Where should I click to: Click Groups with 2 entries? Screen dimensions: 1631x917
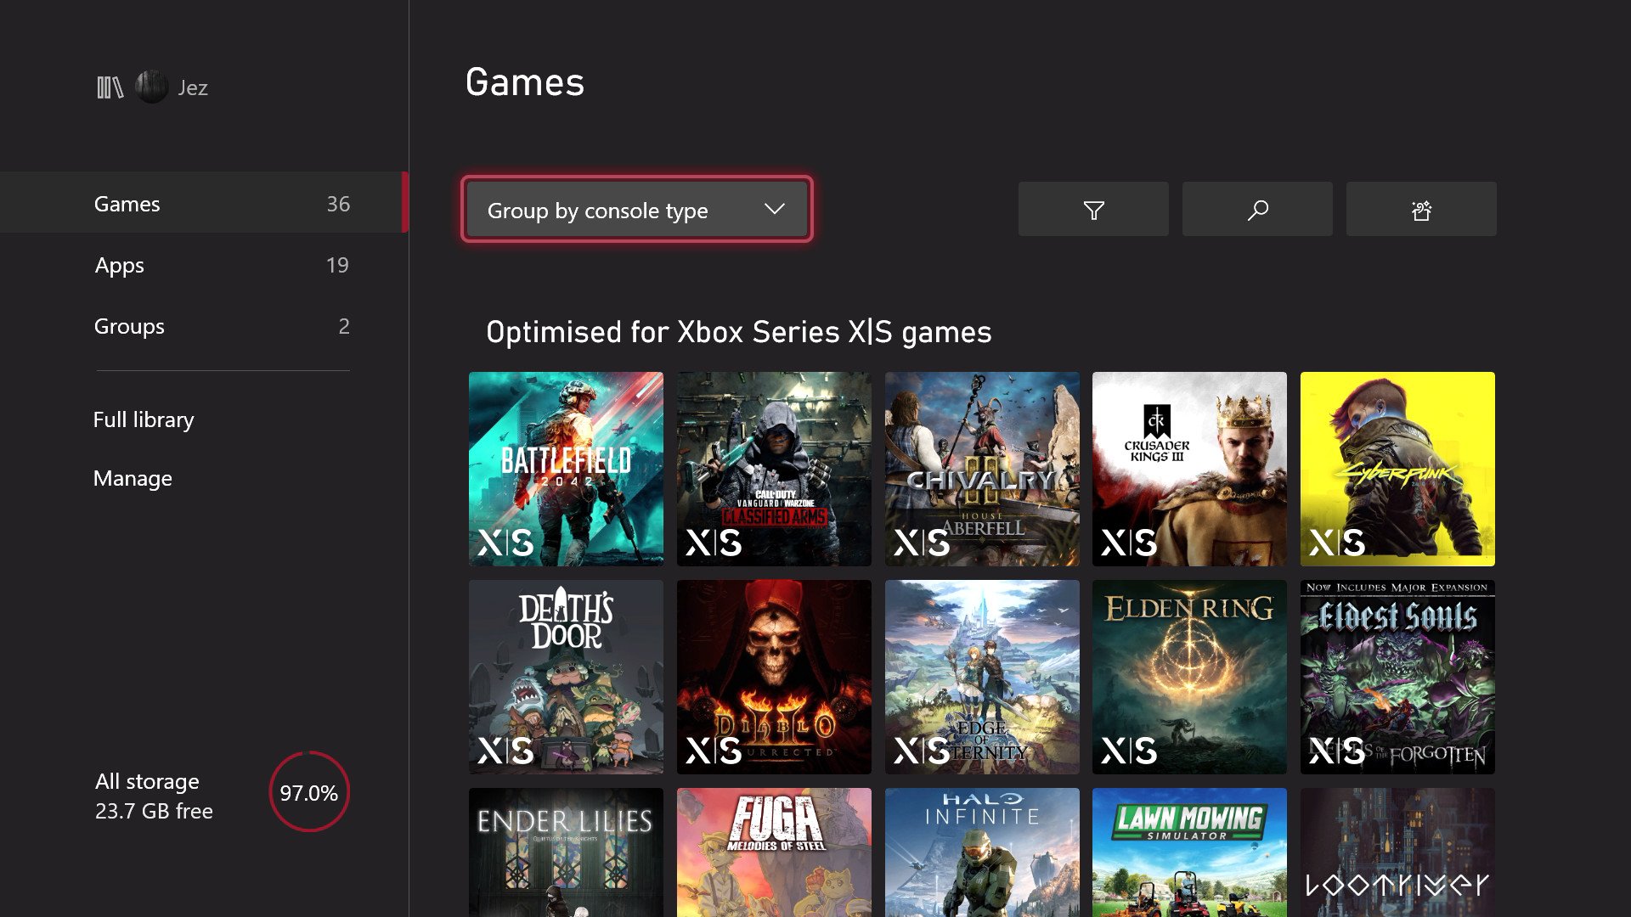[222, 324]
